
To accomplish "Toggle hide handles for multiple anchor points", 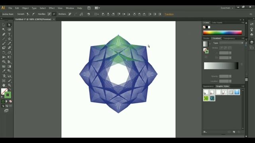I will point(54,14).
